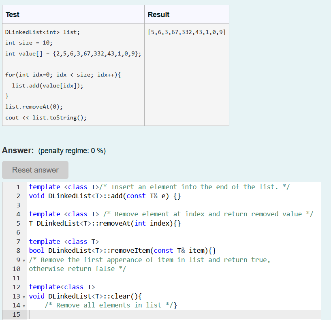Click line number 10 in the gutter

[16, 269]
